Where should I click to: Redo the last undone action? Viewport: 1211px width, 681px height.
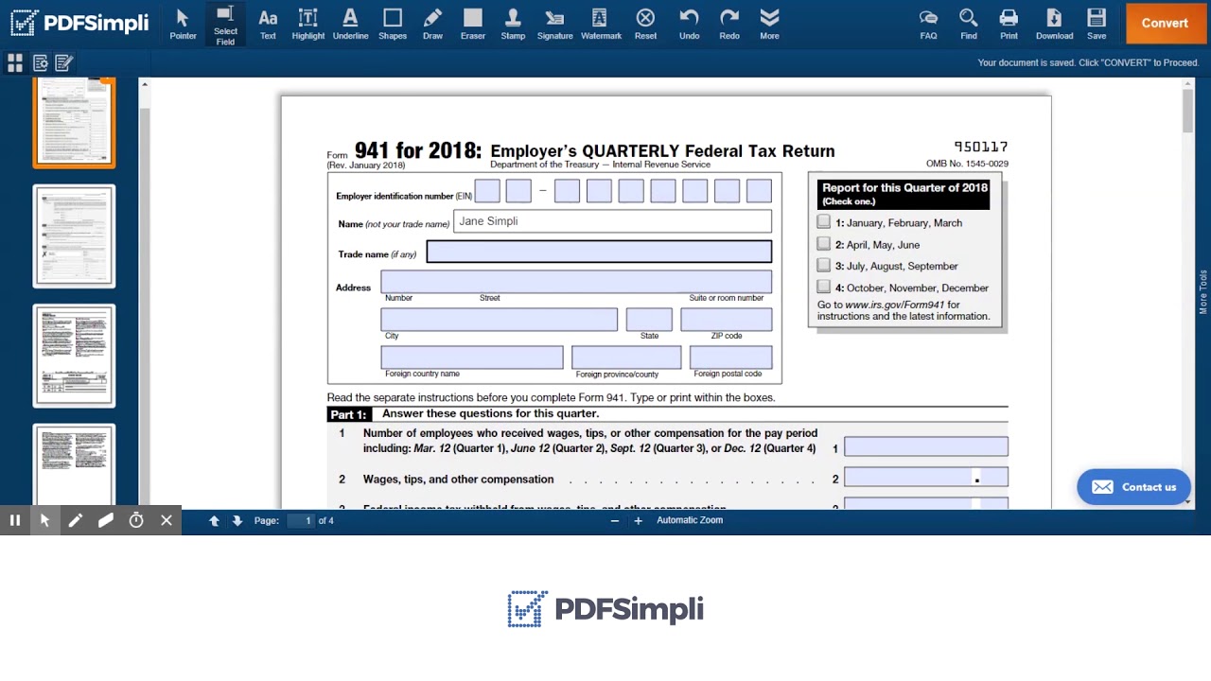(729, 25)
